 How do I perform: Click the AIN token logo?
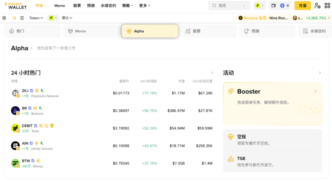point(15,146)
